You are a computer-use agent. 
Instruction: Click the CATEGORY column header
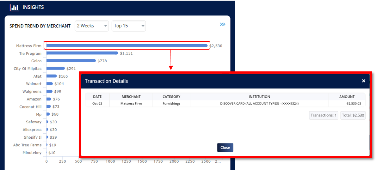(x=171, y=97)
